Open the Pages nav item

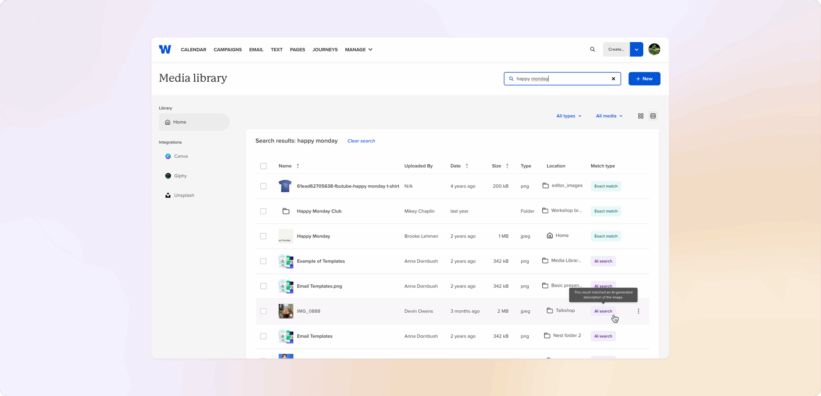point(297,50)
